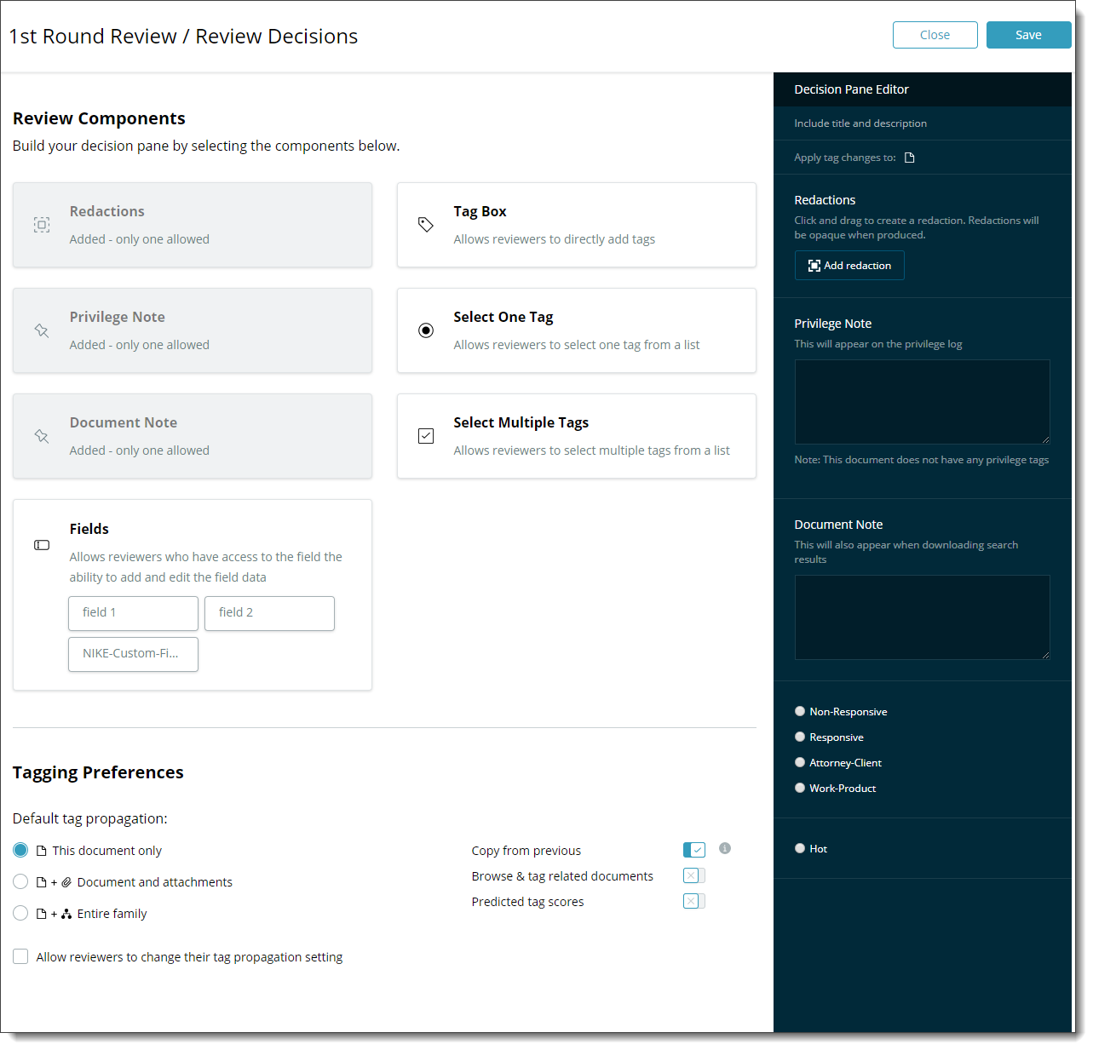Click the disabled Redactions component card
This screenshot has width=1093, height=1050.
click(193, 225)
